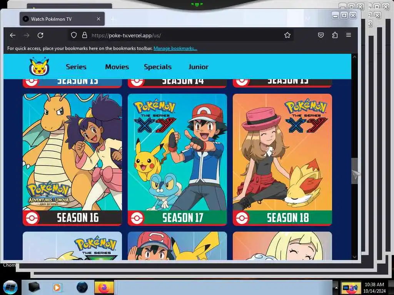The height and width of the screenshot is (295, 394).
Task: Click the taskbar clock showing 10:38 AM
Action: point(374,288)
